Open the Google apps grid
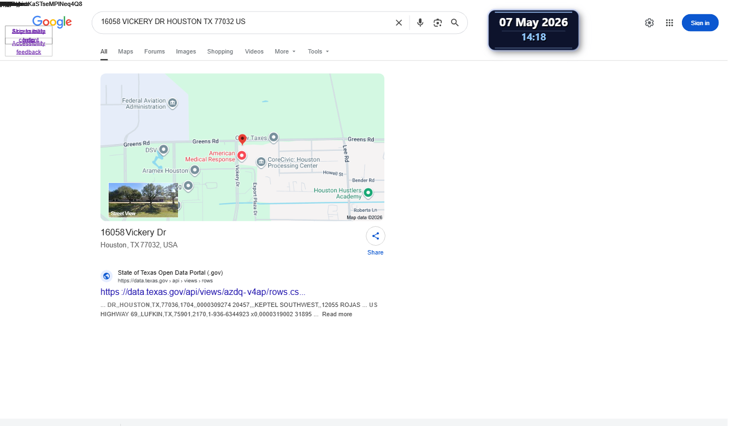 pos(669,22)
